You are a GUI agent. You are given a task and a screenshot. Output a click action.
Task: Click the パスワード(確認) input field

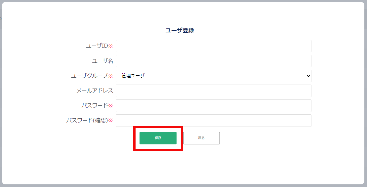[214, 121]
